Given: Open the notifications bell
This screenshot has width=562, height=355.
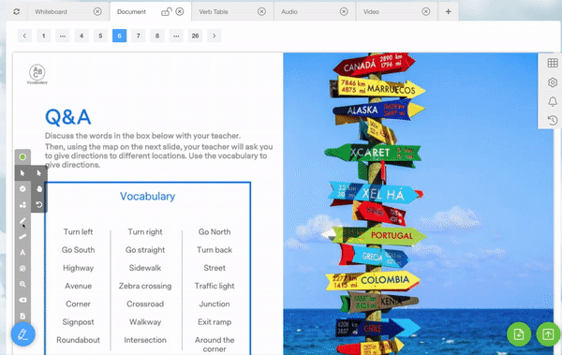Looking at the screenshot, I should tap(553, 101).
